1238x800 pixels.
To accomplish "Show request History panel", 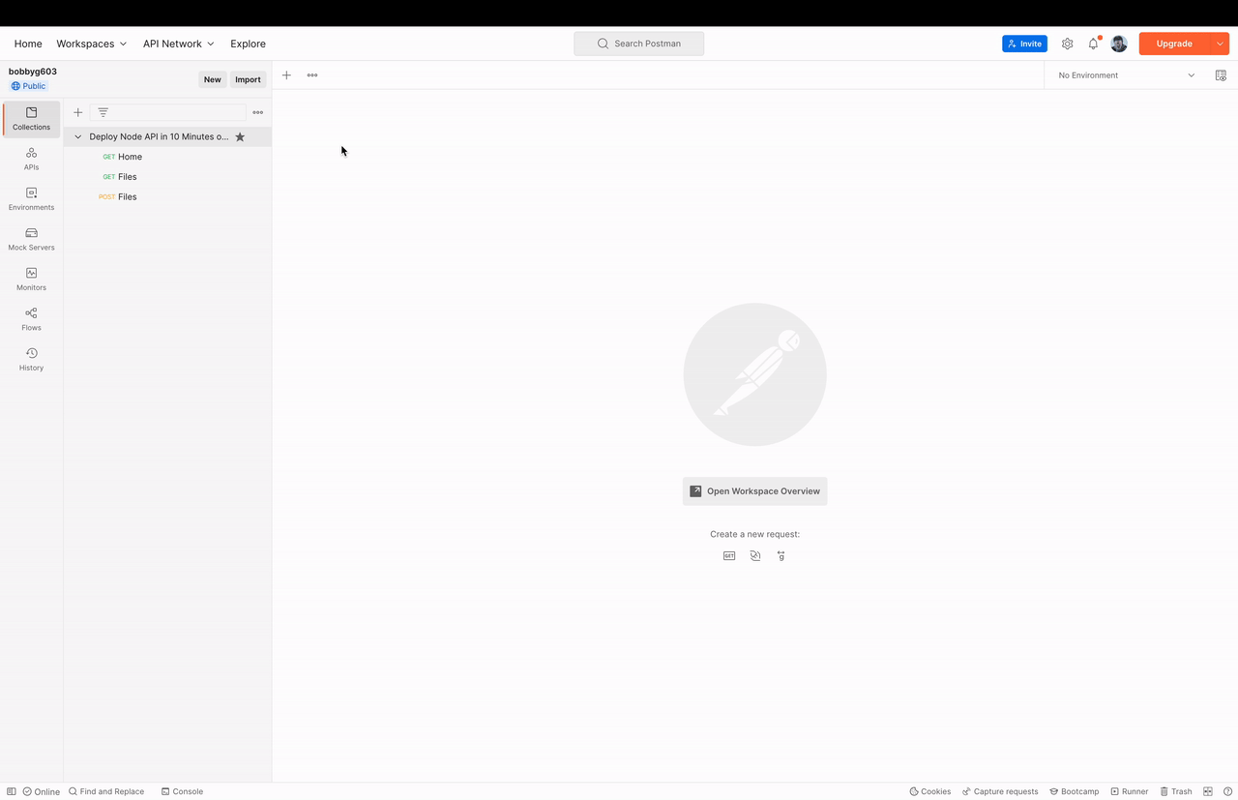I will coord(31,359).
